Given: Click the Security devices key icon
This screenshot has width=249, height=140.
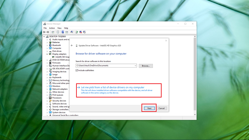Looking at the screenshot, I should (50, 101).
